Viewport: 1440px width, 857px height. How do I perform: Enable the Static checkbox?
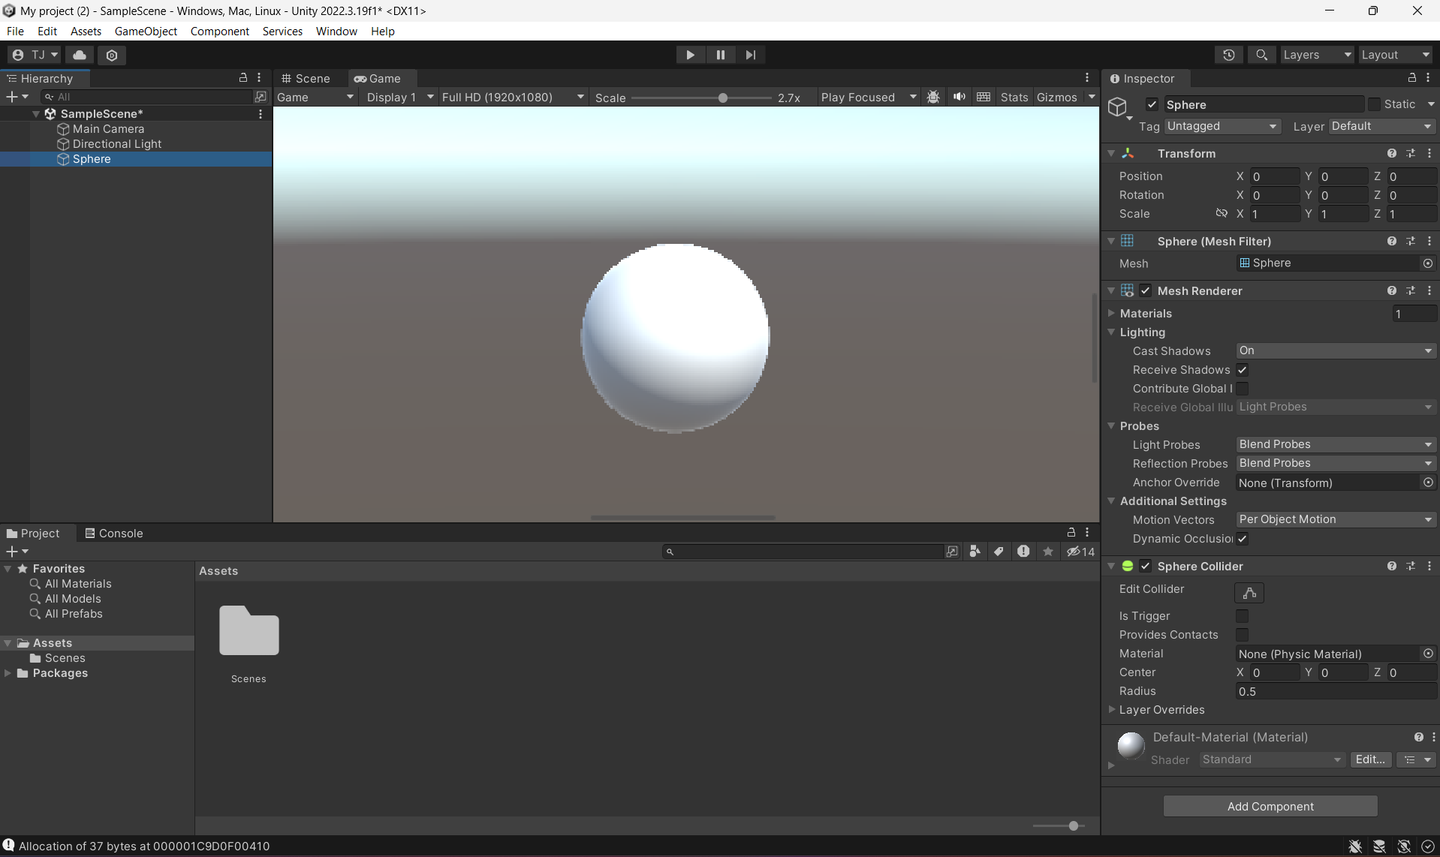click(x=1374, y=104)
